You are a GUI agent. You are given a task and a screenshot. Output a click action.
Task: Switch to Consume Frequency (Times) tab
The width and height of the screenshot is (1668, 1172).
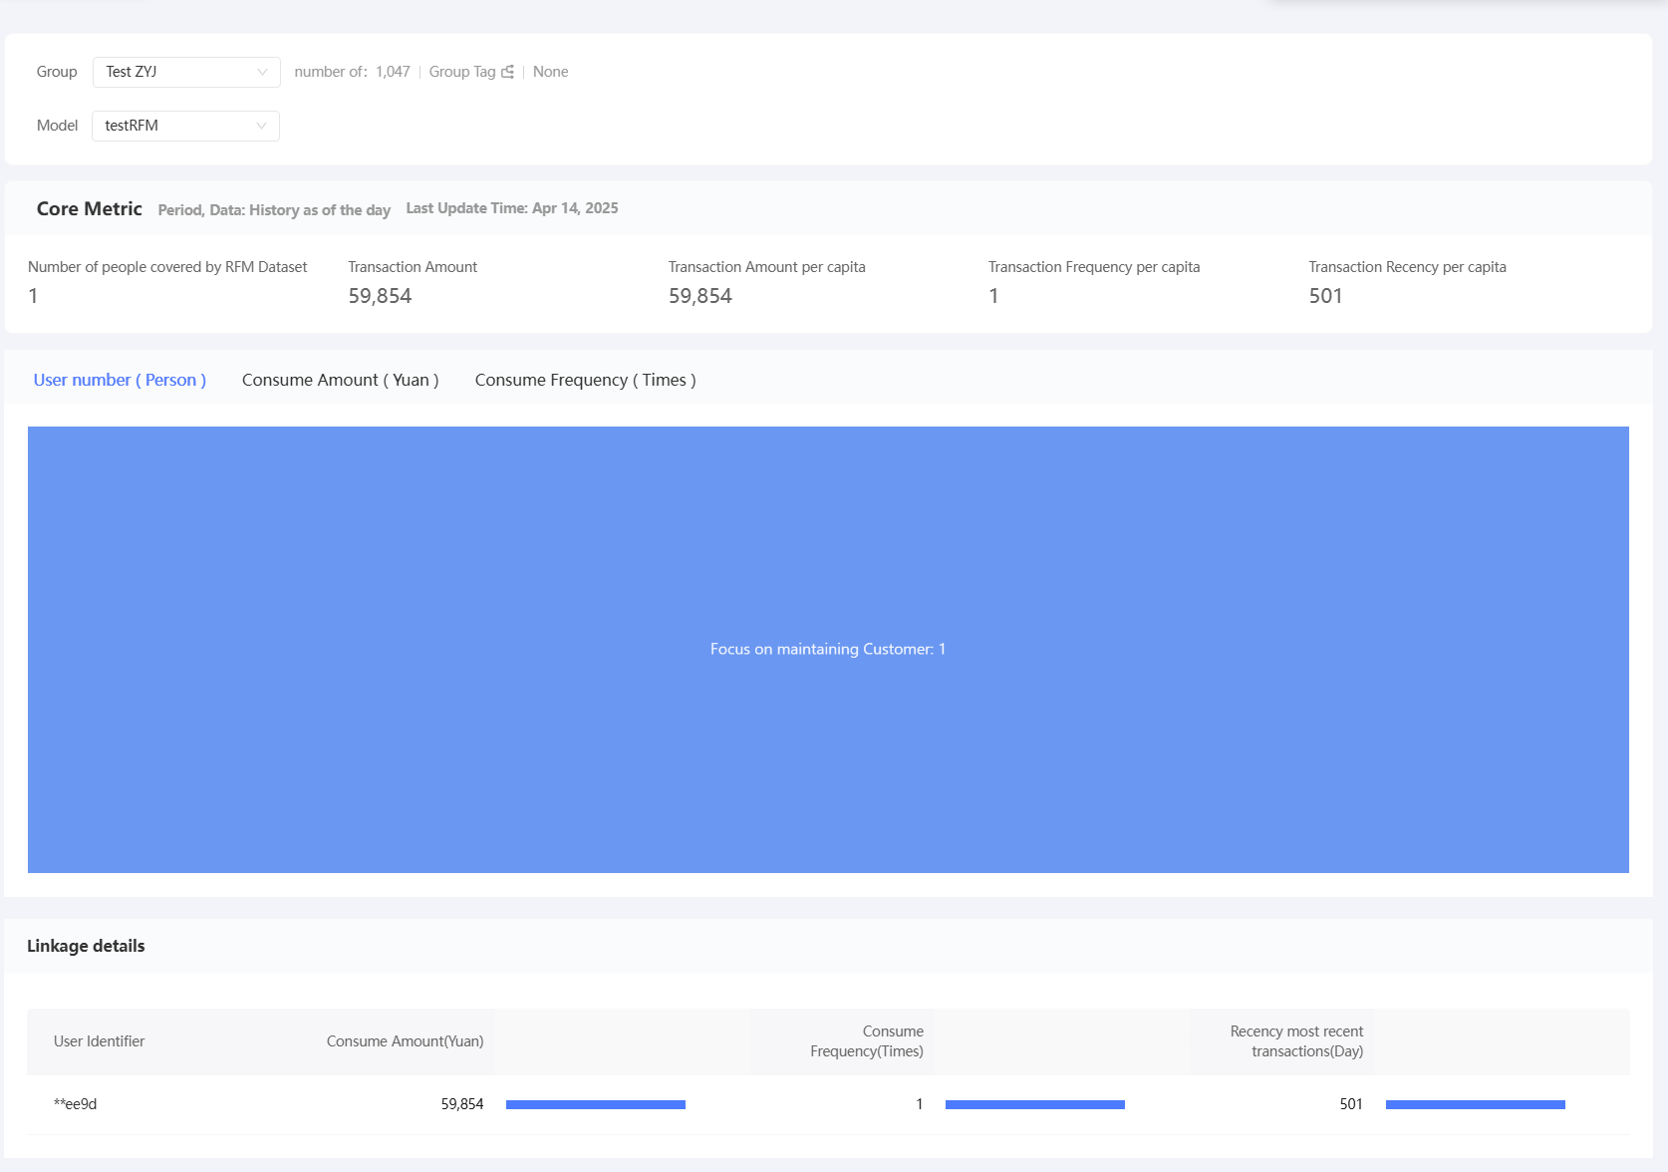pos(586,380)
